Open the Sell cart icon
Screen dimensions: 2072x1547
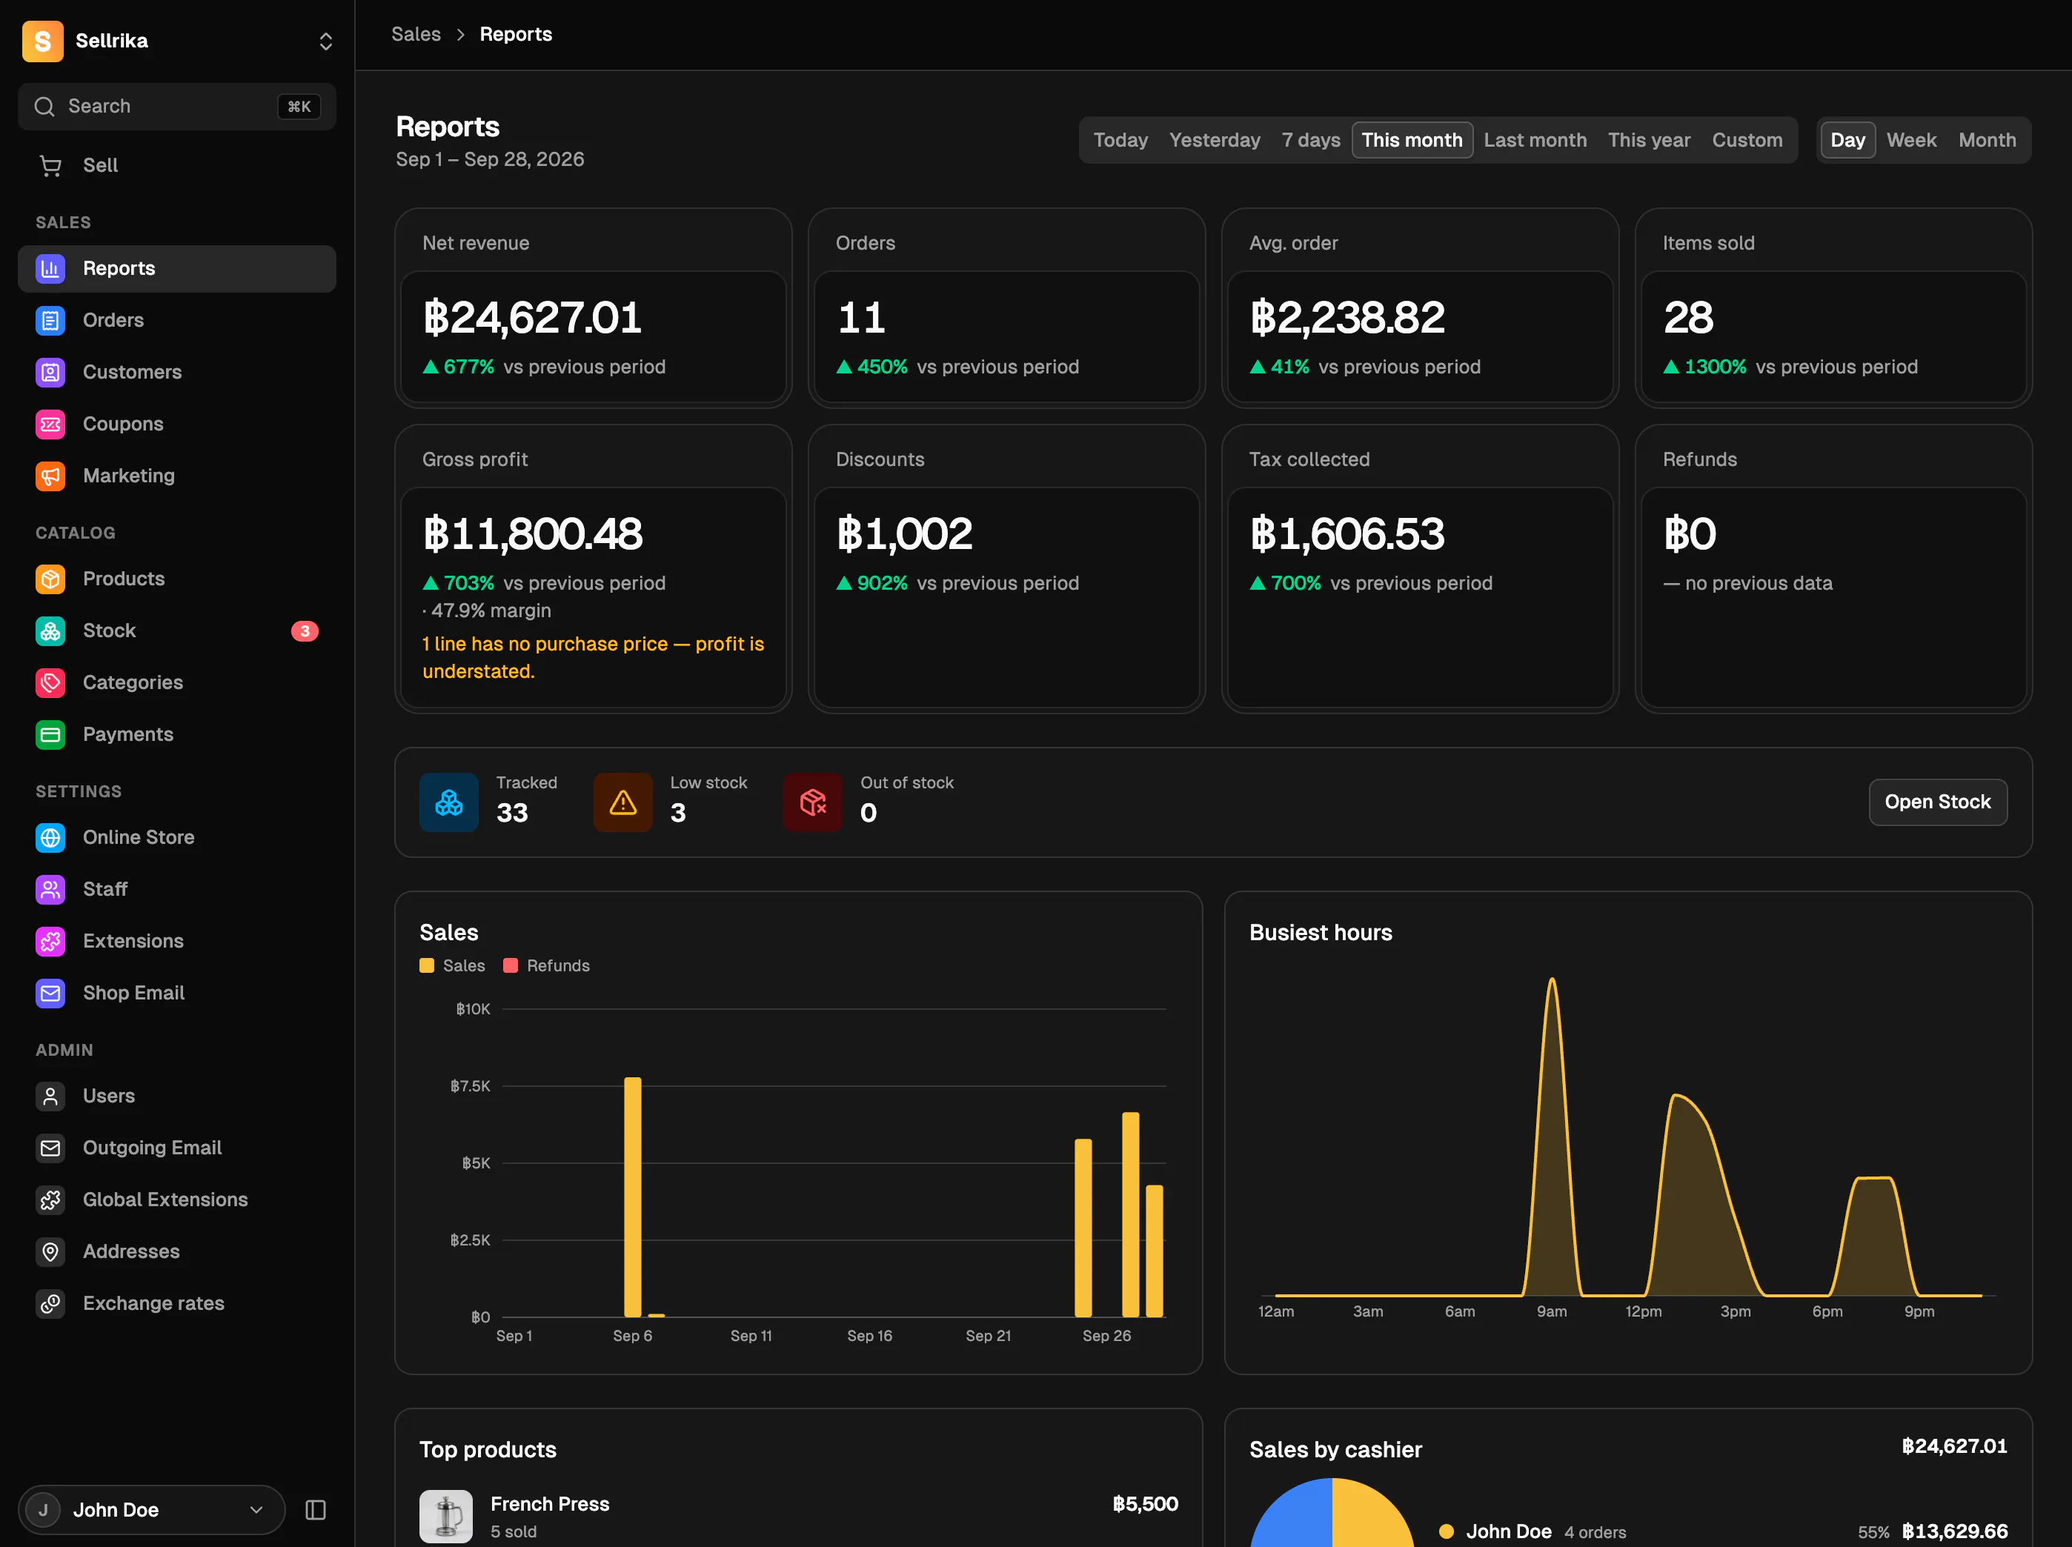click(50, 166)
